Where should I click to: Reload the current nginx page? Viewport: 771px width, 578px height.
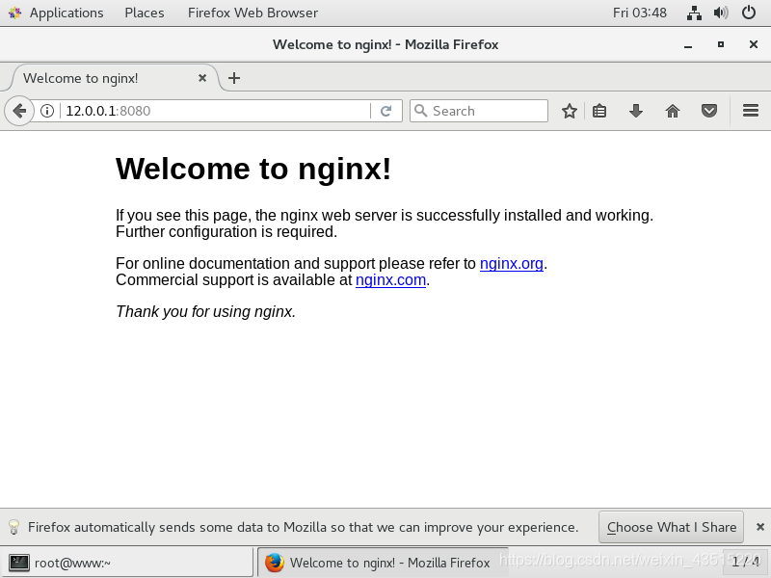(386, 111)
